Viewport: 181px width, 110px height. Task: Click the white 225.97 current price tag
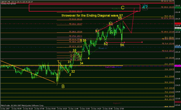pos(178,28)
